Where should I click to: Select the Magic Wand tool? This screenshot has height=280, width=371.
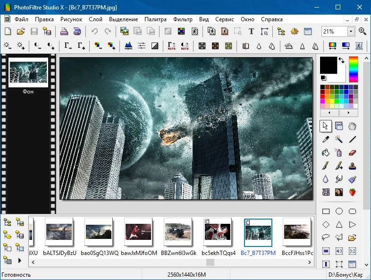click(x=339, y=139)
